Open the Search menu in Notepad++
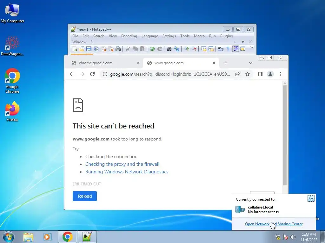The height and width of the screenshot is (243, 325). (x=99, y=36)
